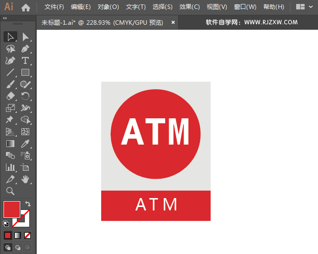
Task: Open the 帮助(H) menu
Action: (273, 7)
